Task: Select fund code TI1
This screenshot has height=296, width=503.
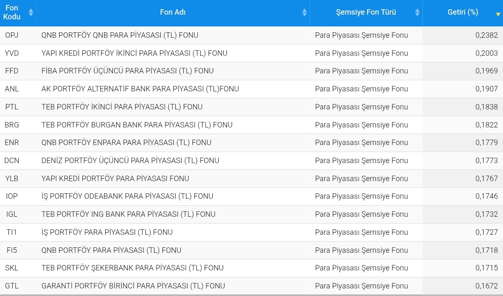Action: click(x=12, y=232)
